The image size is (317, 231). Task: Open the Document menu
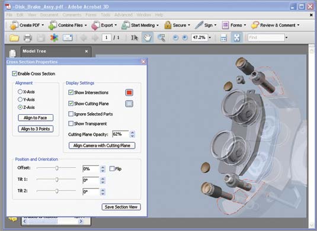(49, 15)
